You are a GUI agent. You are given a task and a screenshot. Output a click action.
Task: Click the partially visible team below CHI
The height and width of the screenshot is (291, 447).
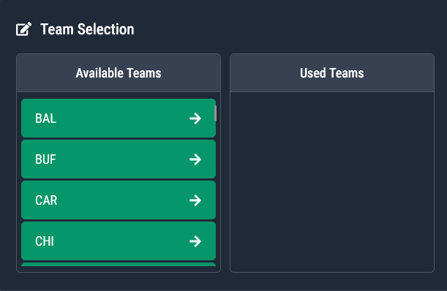(119, 265)
